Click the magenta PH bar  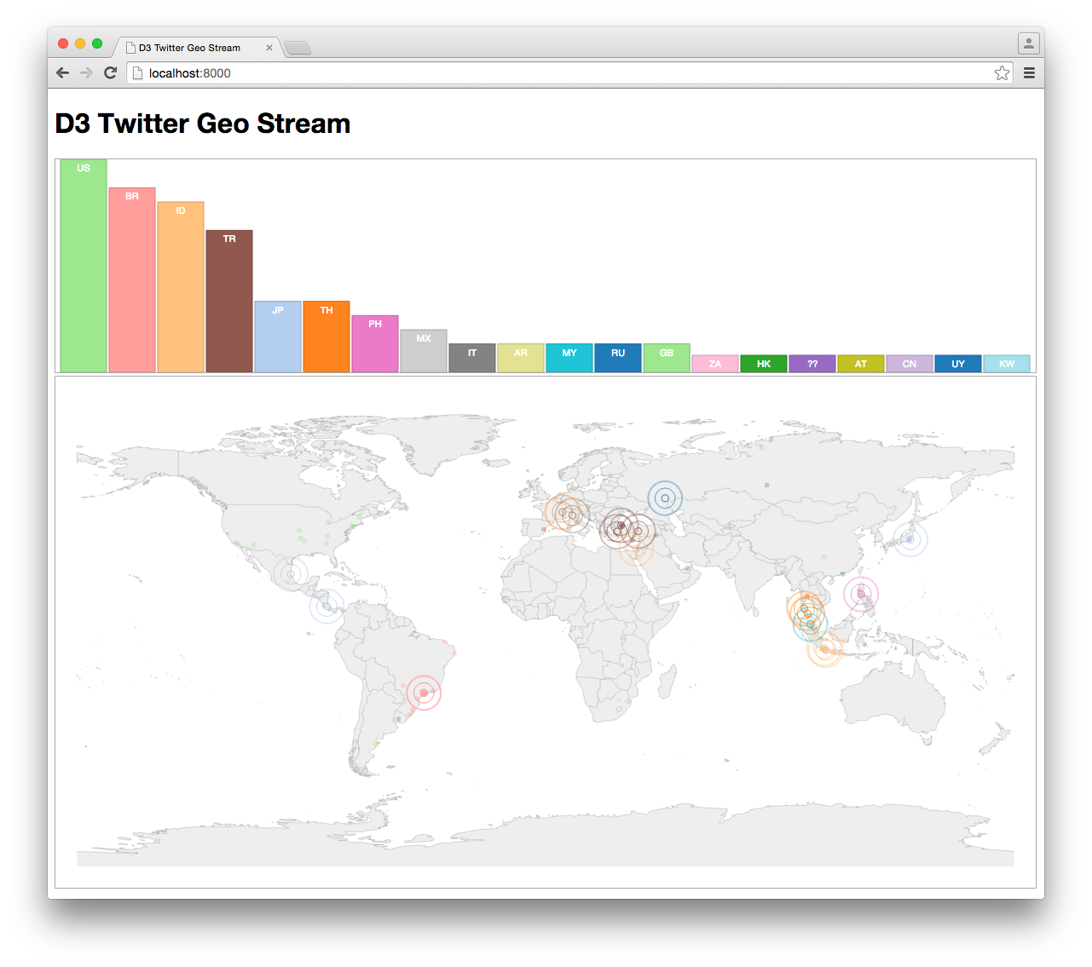point(375,343)
